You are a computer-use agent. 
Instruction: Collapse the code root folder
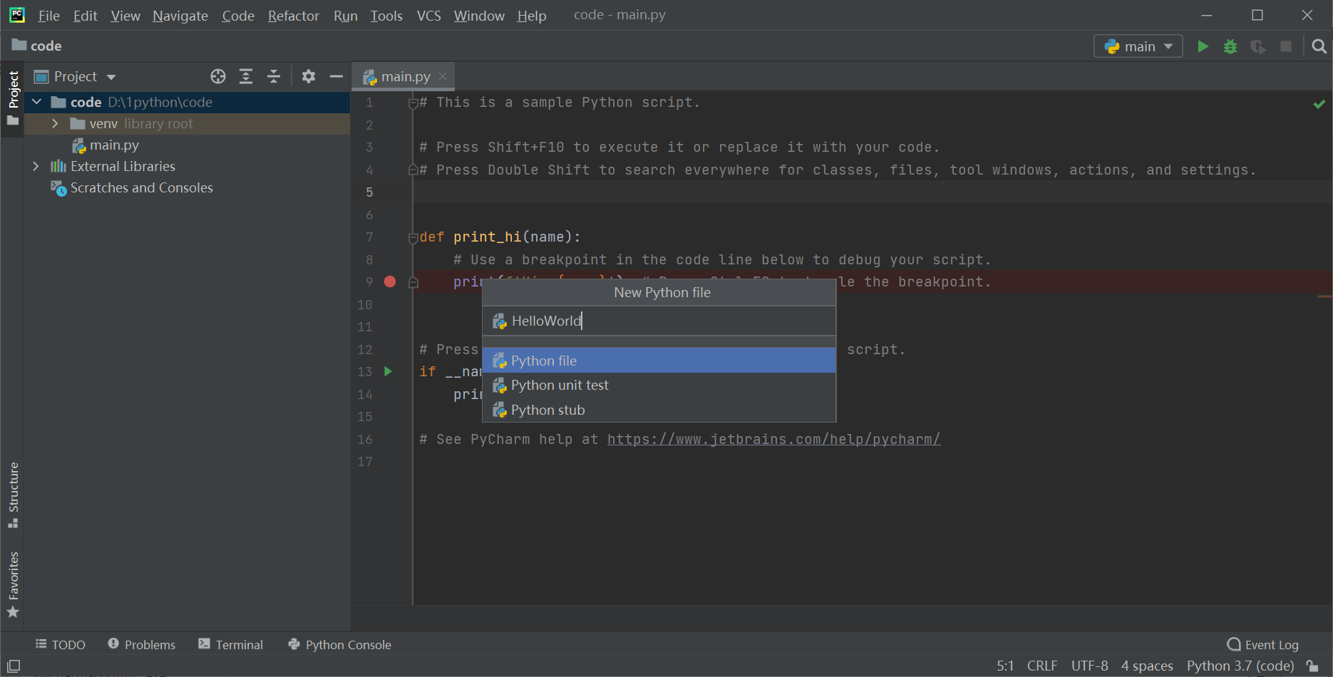(36, 102)
